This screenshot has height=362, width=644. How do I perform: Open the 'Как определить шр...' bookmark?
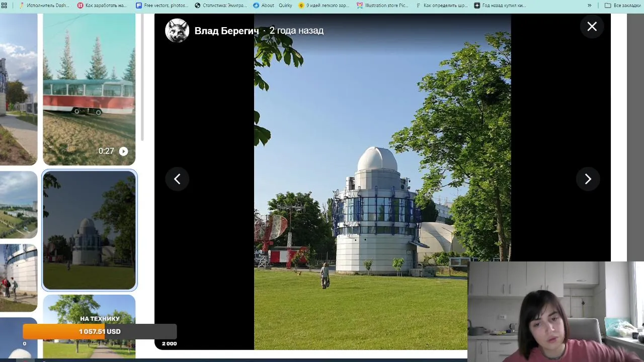(x=442, y=6)
